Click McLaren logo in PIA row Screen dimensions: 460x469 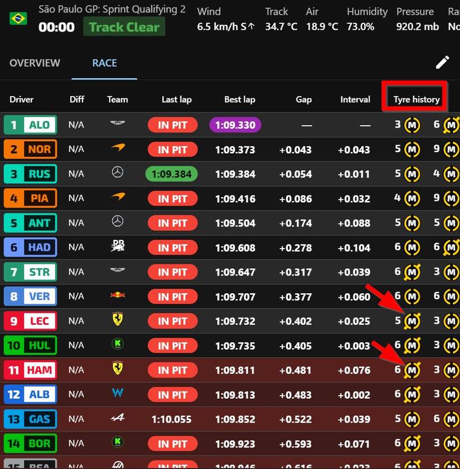click(x=118, y=197)
